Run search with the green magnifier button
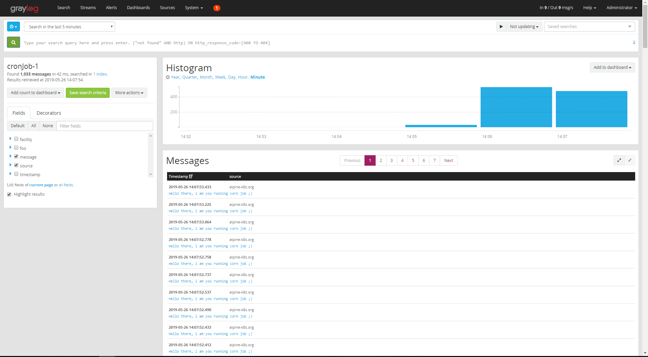 point(13,42)
